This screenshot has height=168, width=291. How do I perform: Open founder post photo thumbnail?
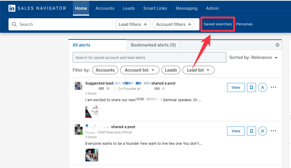[92, 155]
